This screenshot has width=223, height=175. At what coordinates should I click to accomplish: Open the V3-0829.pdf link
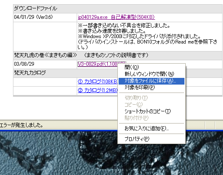coord(98,64)
